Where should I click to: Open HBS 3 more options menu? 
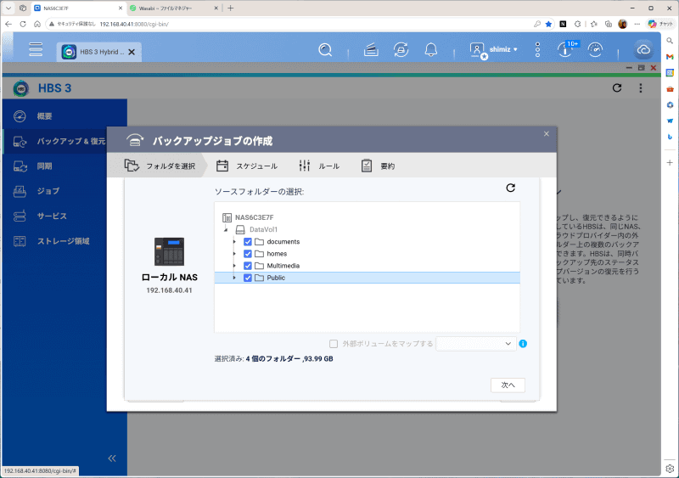pos(641,88)
